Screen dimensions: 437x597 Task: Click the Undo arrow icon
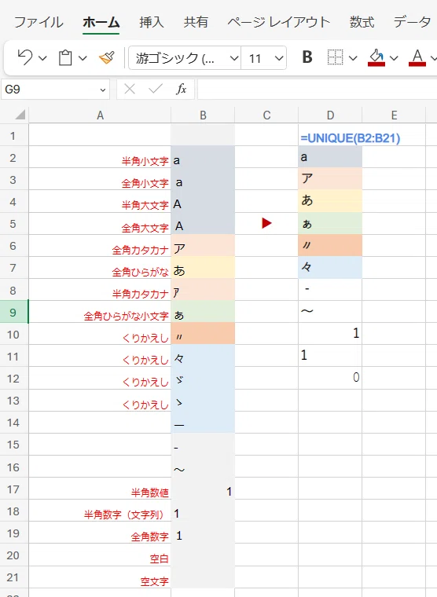coord(25,57)
